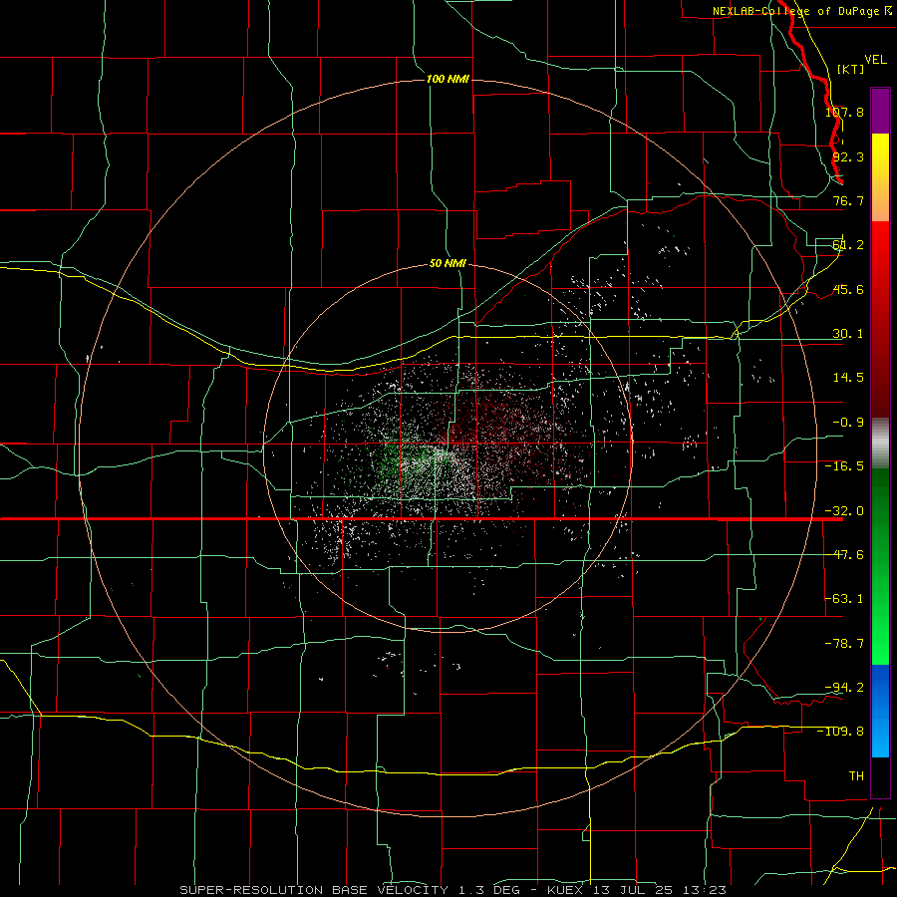
Task: Click the Super-Resolution Base Velocity caption text
Action: tap(452, 890)
